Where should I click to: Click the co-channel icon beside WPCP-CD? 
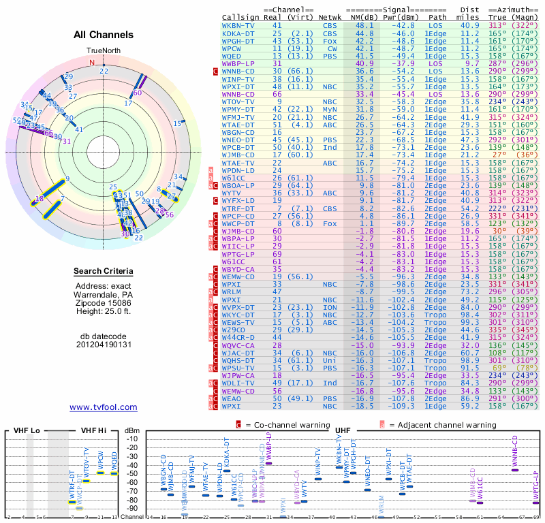click(x=215, y=216)
